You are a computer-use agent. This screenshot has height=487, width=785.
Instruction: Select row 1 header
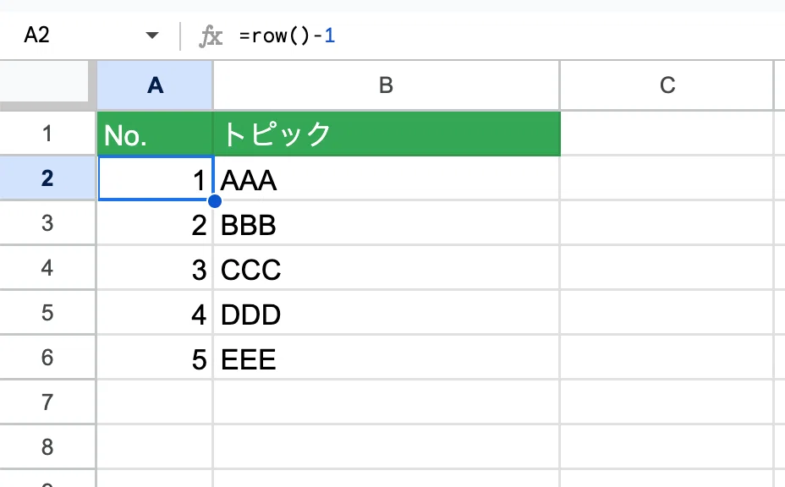(x=47, y=133)
